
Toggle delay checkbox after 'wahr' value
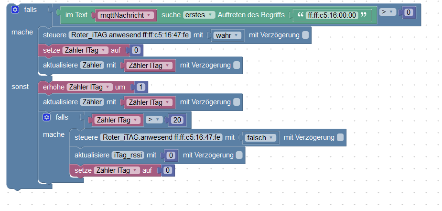click(x=305, y=35)
